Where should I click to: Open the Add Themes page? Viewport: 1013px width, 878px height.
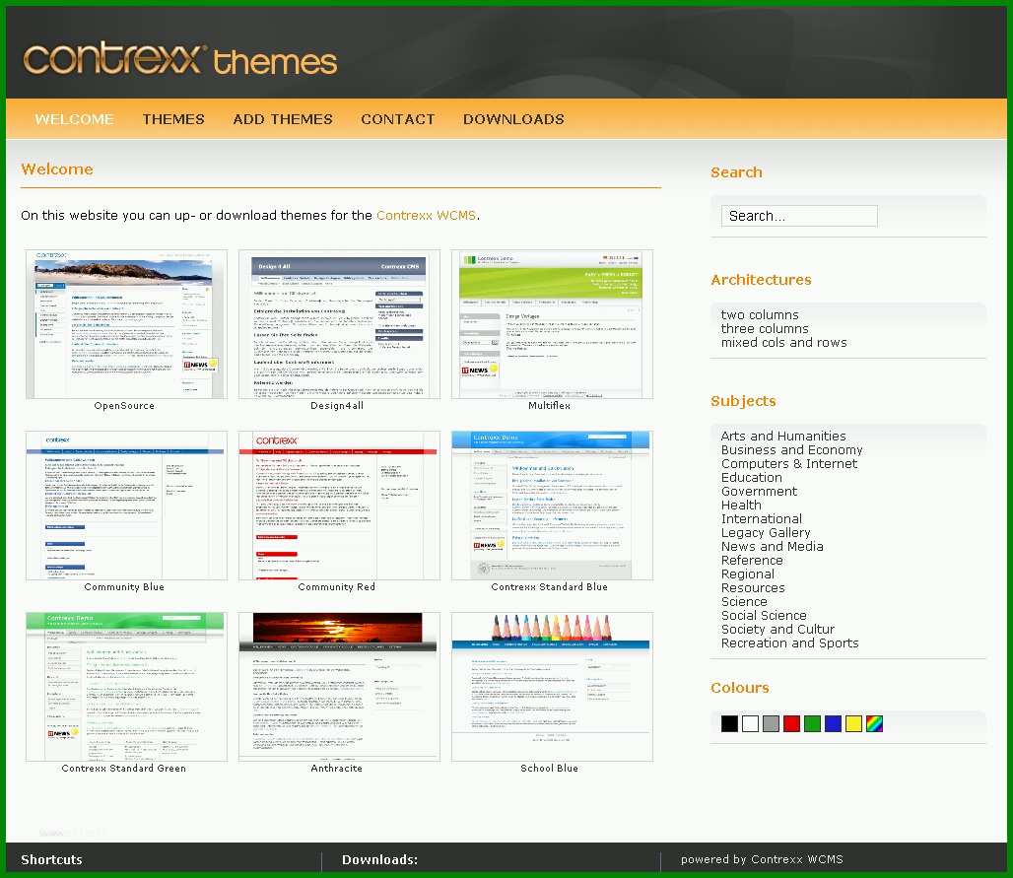(283, 119)
